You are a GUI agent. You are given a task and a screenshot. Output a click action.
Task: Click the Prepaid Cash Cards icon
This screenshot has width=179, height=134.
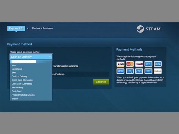[139, 71]
